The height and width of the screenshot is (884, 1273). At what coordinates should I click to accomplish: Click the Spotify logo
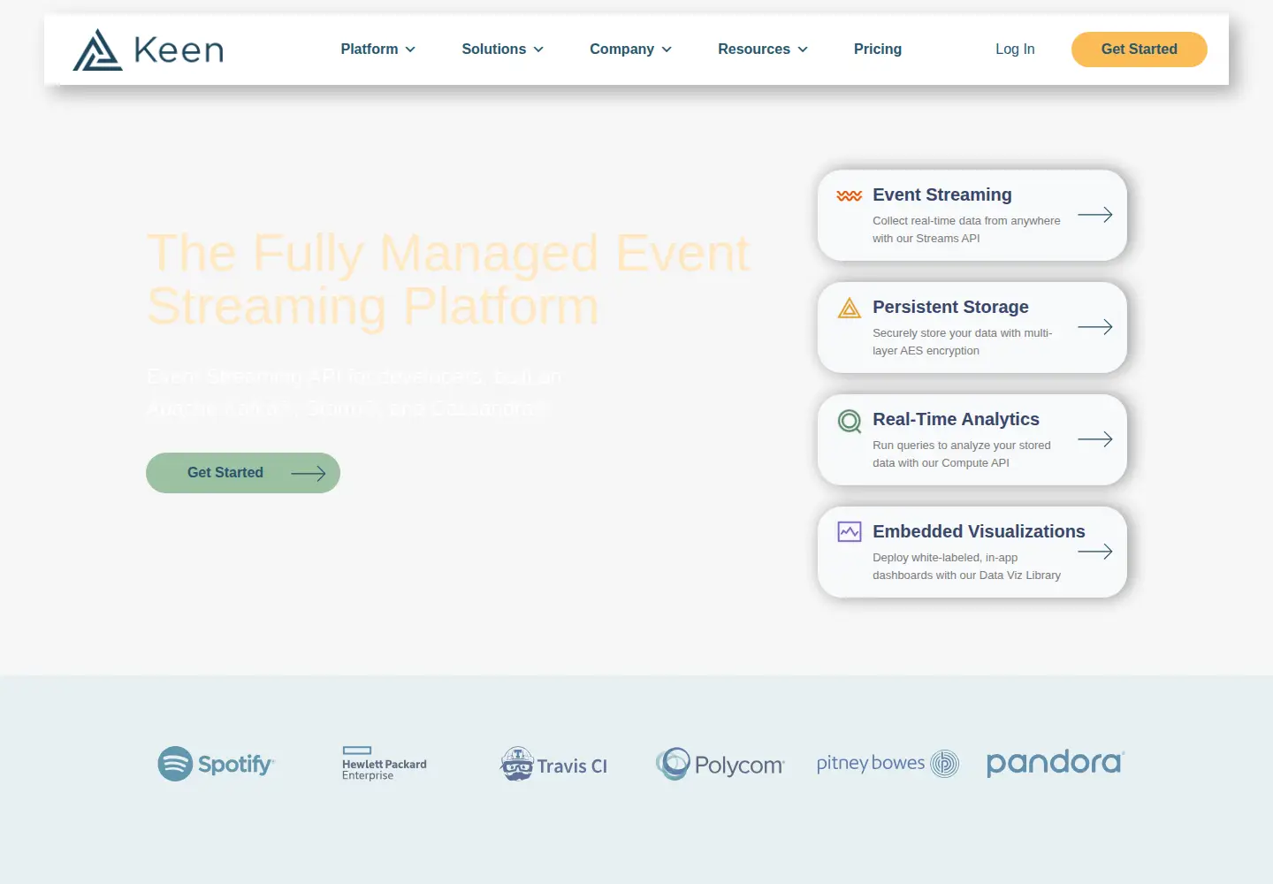point(217,764)
